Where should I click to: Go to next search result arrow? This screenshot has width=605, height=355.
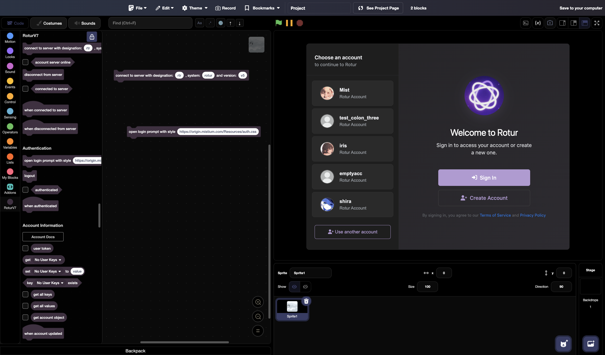(x=239, y=23)
